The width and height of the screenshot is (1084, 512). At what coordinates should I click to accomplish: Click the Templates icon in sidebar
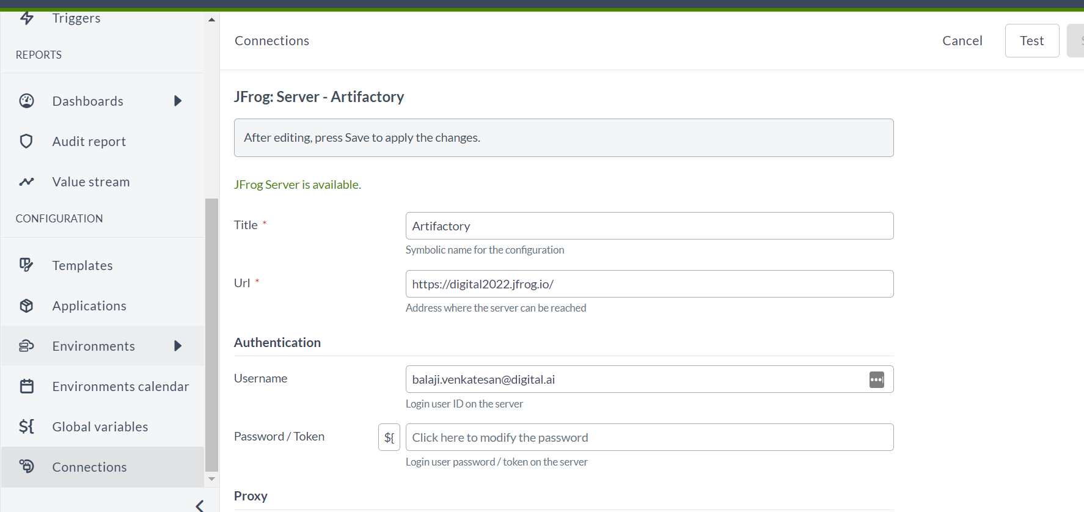point(26,265)
